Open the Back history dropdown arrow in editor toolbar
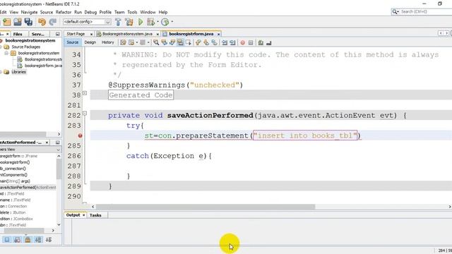This screenshot has width=452, height=254. click(136, 42)
